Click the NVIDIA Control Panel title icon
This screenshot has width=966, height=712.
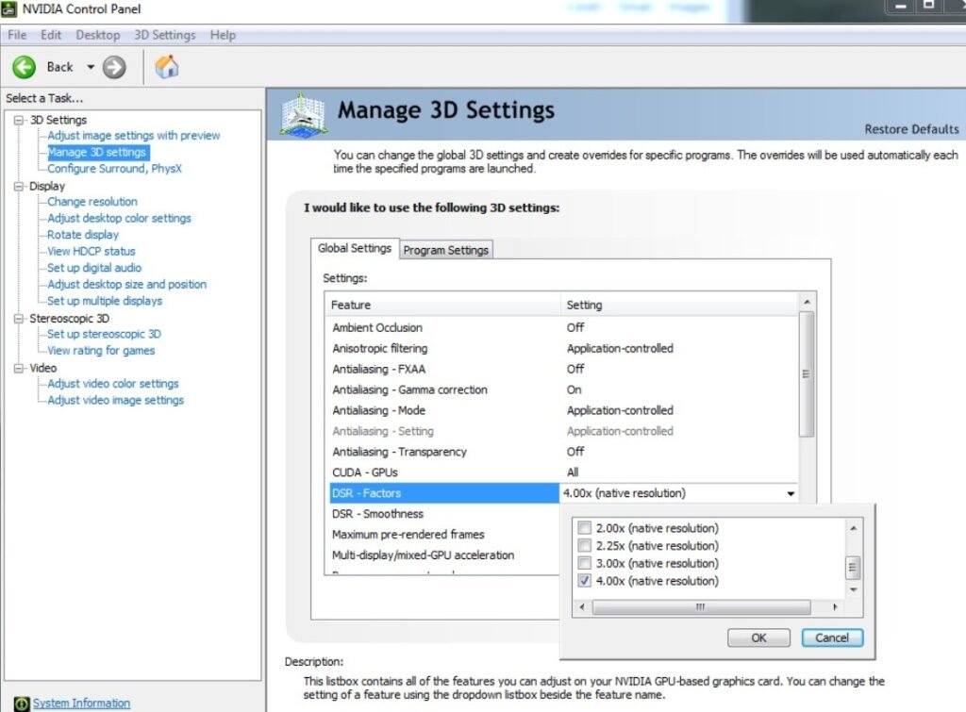pyautogui.click(x=9, y=8)
